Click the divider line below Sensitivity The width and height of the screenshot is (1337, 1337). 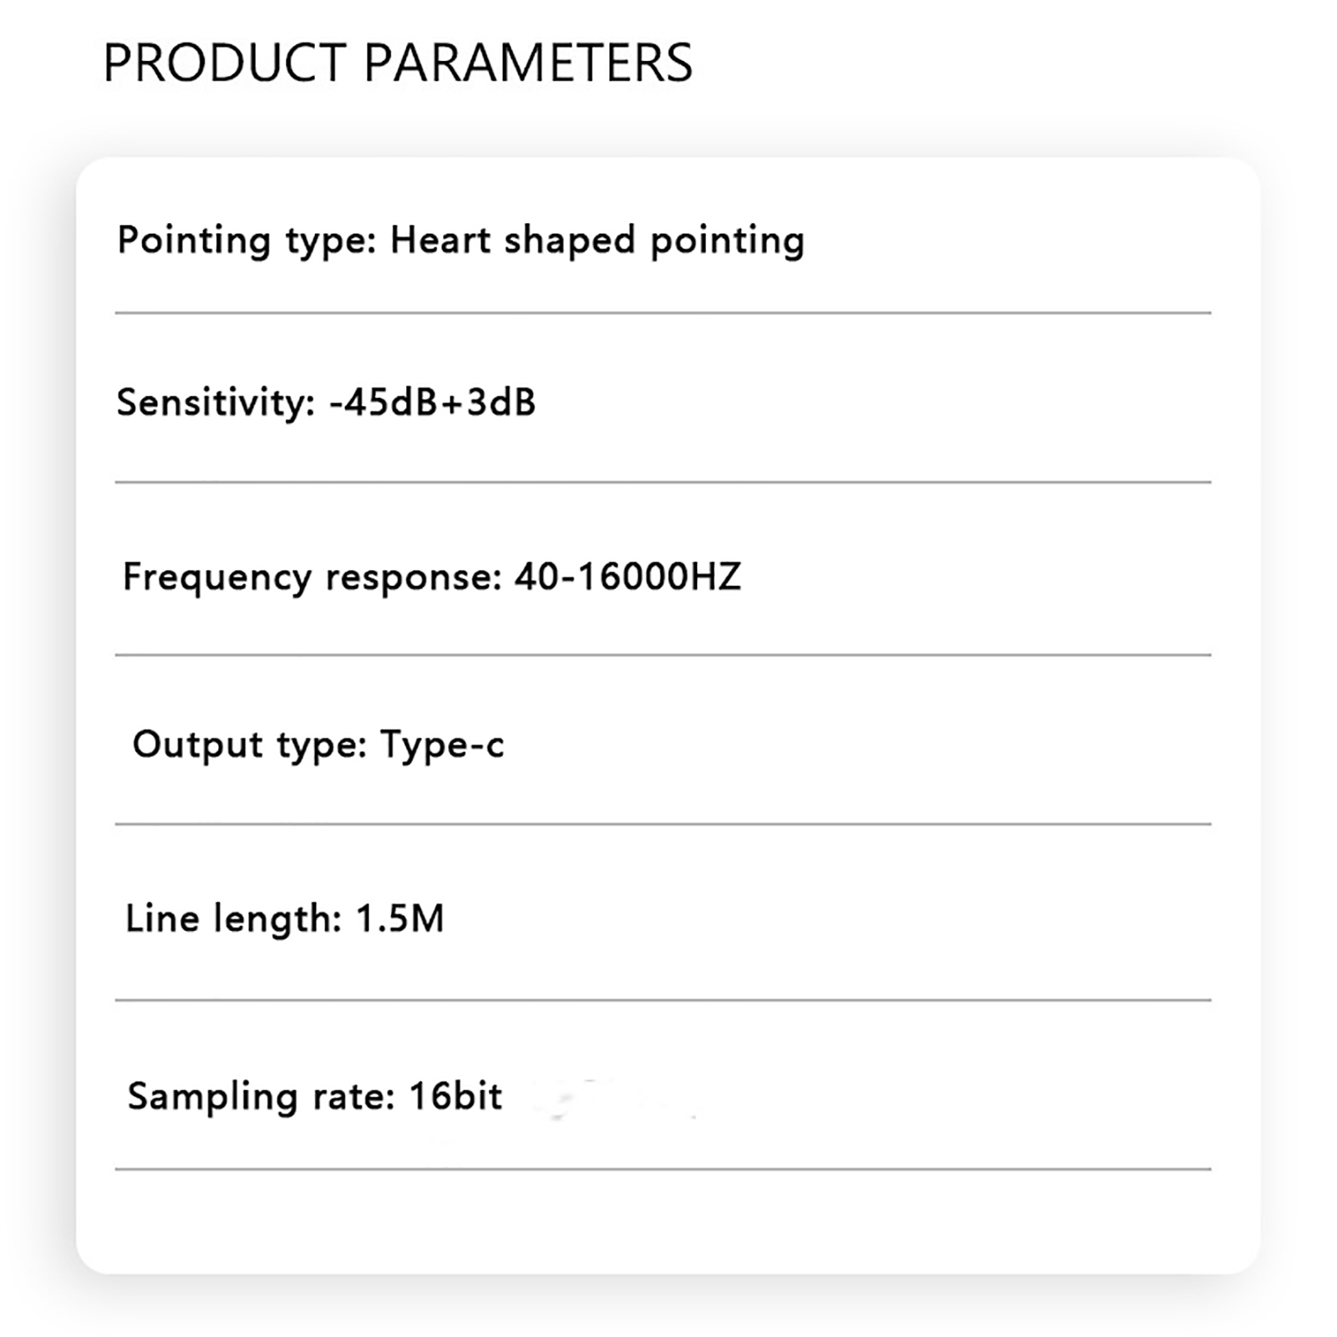[x=663, y=482]
